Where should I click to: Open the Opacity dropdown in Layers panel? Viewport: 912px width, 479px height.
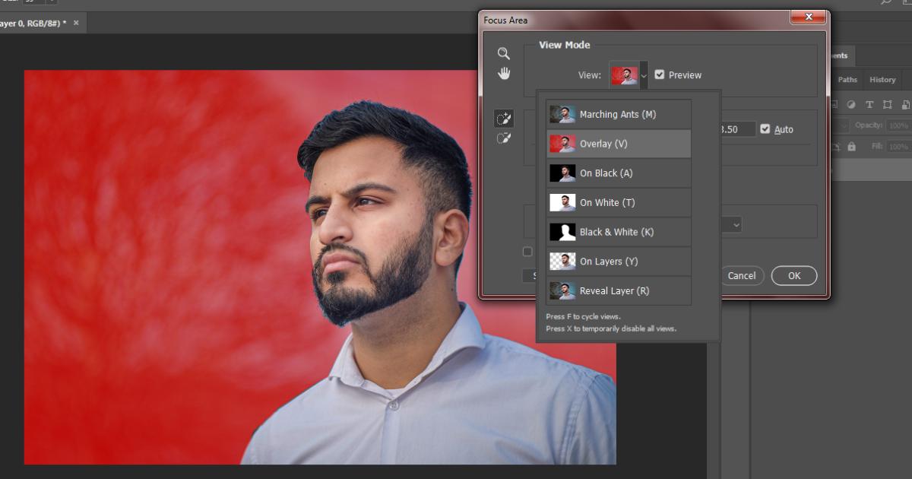(898, 125)
